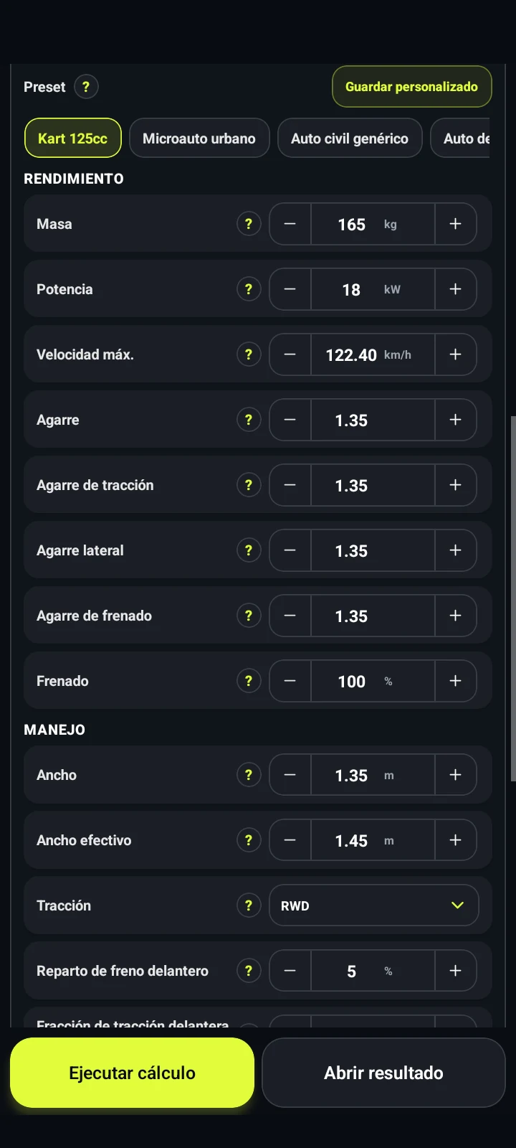516x1148 pixels.
Task: Edit the Velocidad máx. value field
Action: (x=373, y=354)
